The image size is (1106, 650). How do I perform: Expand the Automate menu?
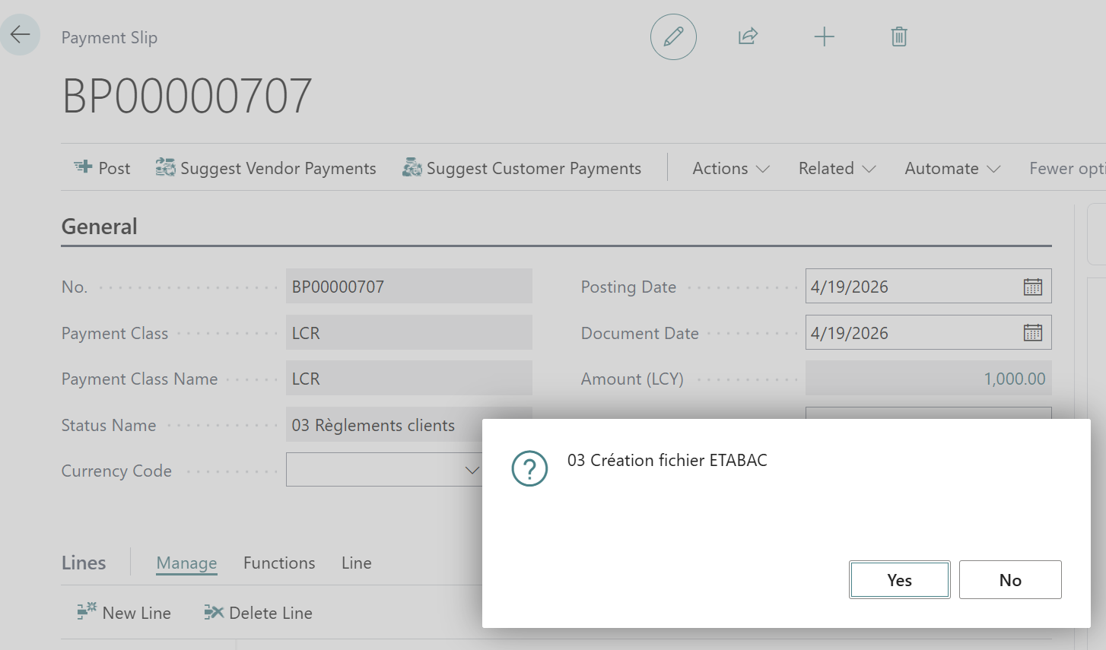(952, 168)
